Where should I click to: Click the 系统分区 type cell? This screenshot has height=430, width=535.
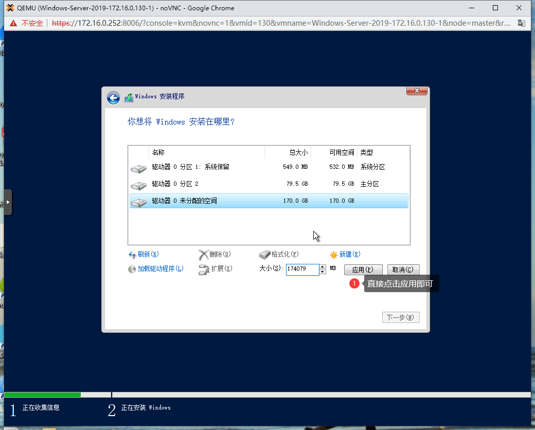[x=372, y=167]
